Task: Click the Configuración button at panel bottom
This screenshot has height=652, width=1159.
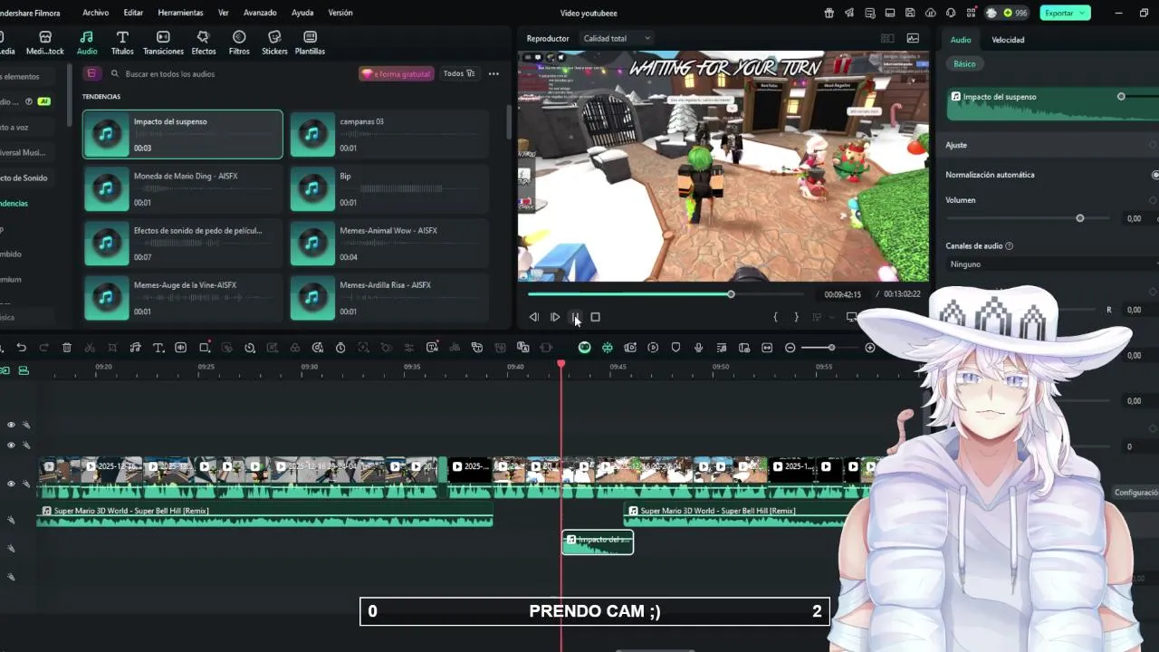Action: (x=1135, y=493)
